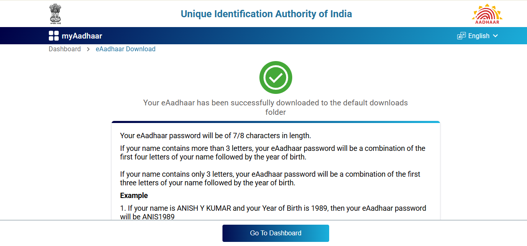Screen dimensions: 527x246
Task: Click the national emblem of India logo
Action: point(55,14)
